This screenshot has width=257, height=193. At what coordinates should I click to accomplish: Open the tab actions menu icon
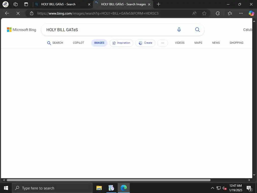coord(26,4)
